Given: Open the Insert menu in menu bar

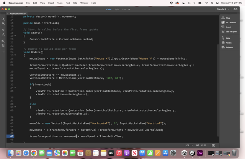Looking at the screenshot, I should pyautogui.click(x=51, y=3).
